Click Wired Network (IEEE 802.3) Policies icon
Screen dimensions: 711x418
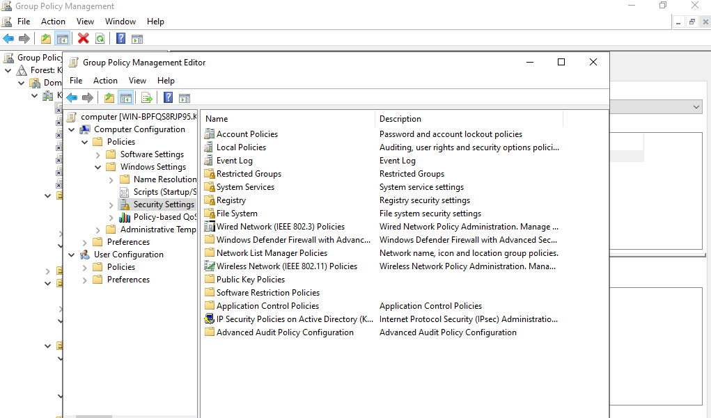(209, 227)
